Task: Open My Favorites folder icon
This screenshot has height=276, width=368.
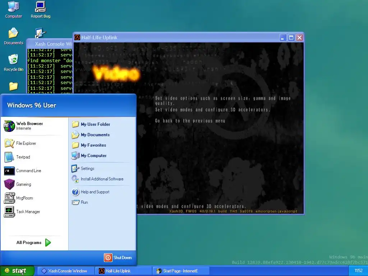Action: click(x=75, y=145)
